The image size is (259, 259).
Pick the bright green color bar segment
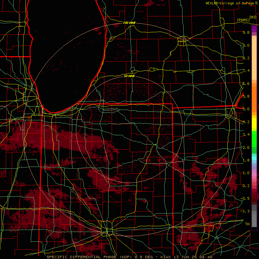pyautogui.click(x=254, y=139)
